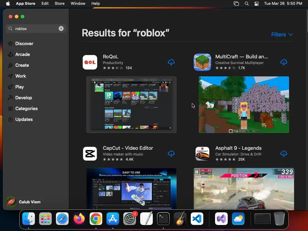
Task: Click the Asphalt 9 25K rating
Action: 230,159
